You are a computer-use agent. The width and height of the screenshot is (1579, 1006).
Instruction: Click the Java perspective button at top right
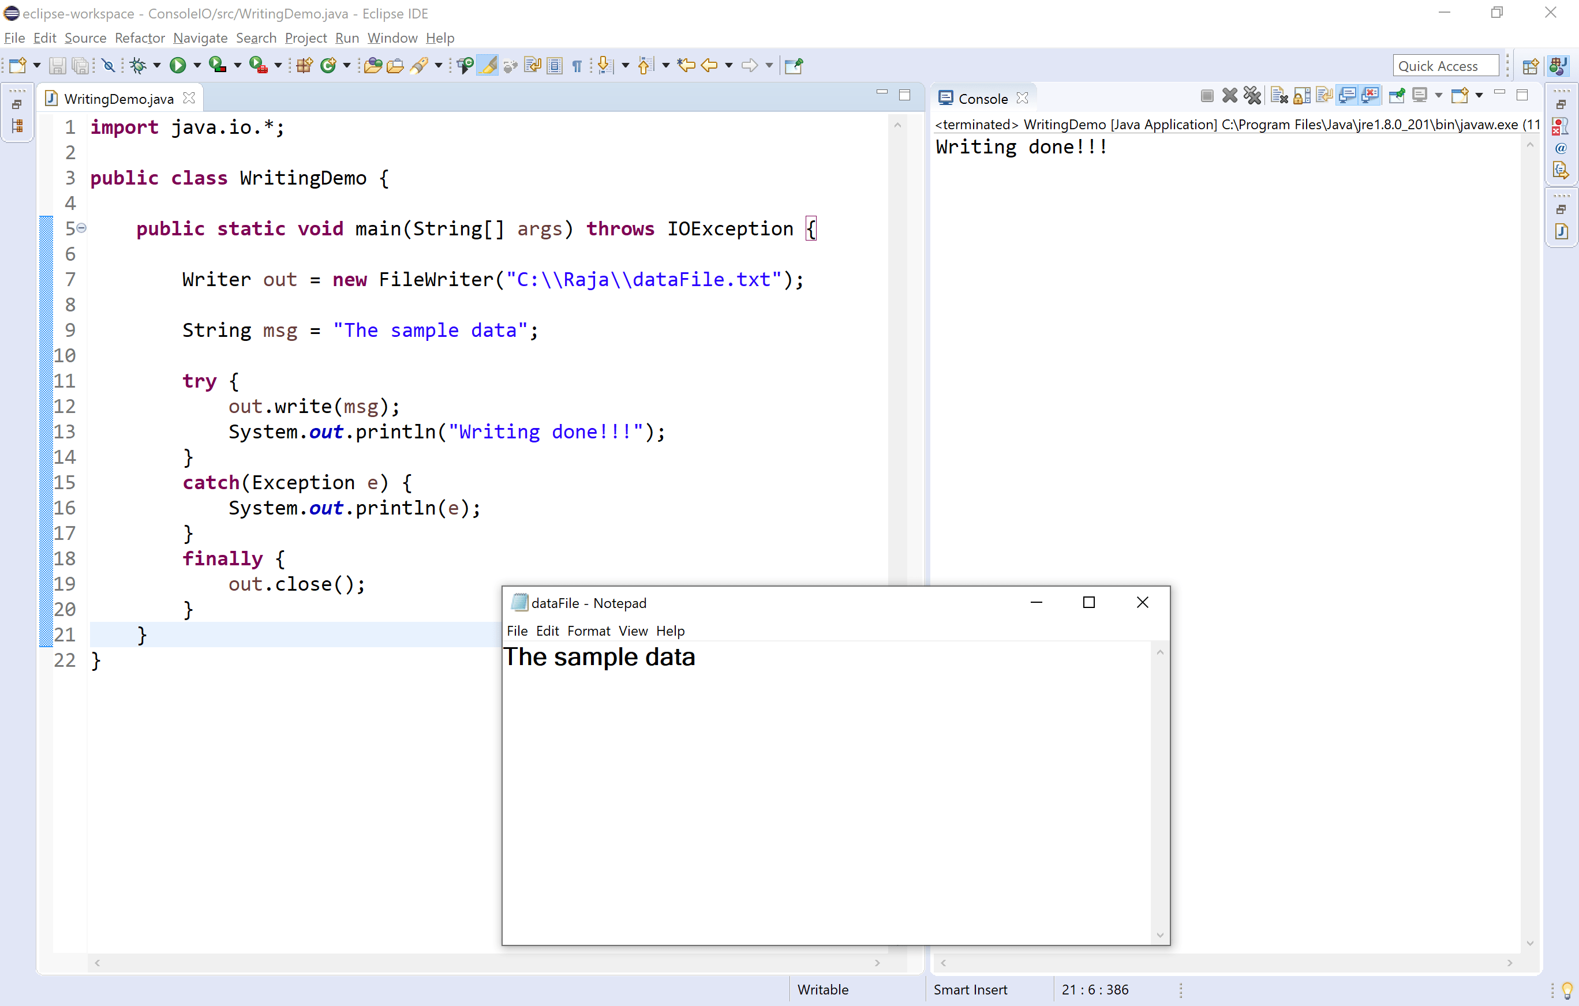pos(1558,66)
